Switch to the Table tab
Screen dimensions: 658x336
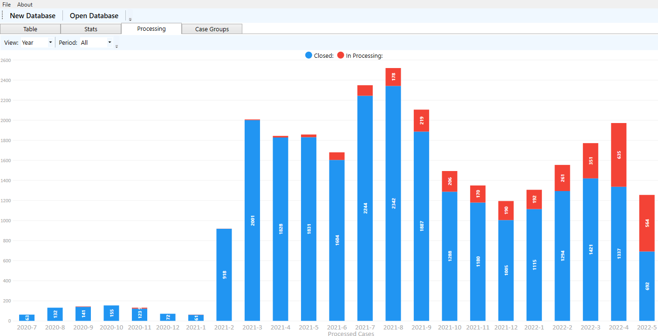point(30,29)
